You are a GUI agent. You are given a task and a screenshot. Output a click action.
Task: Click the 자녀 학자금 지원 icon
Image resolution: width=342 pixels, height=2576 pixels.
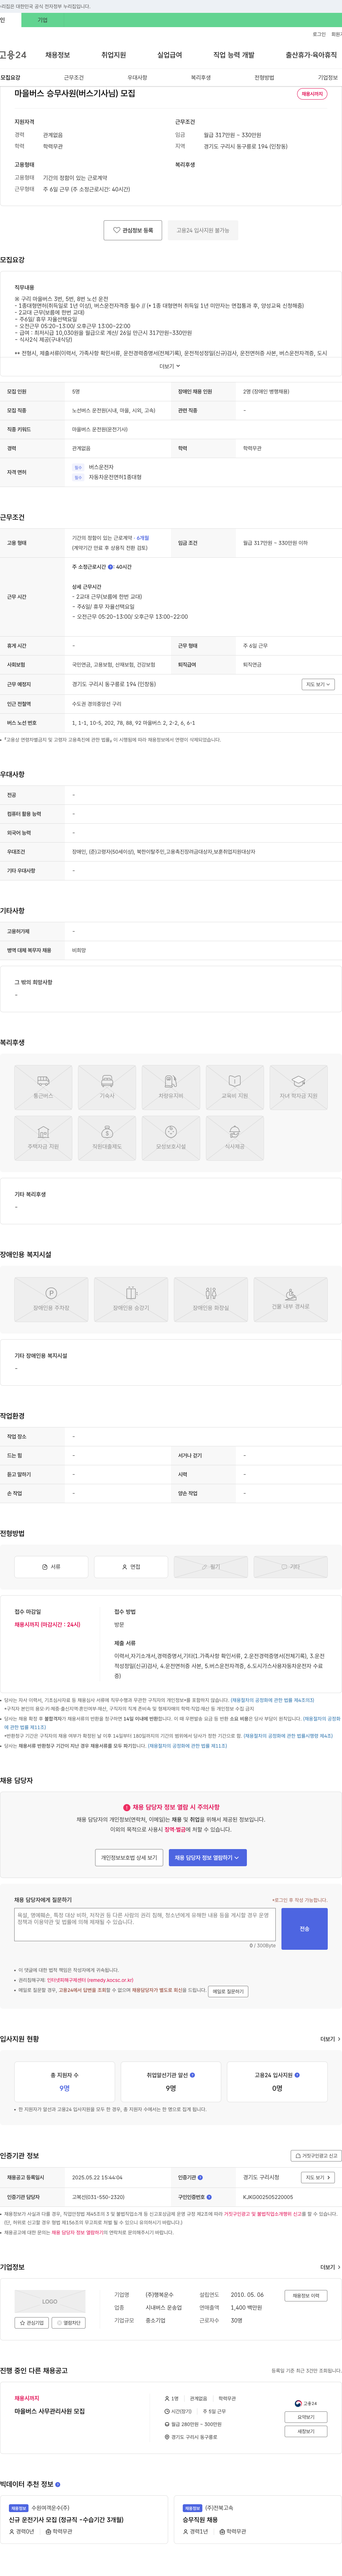pyautogui.click(x=298, y=1087)
